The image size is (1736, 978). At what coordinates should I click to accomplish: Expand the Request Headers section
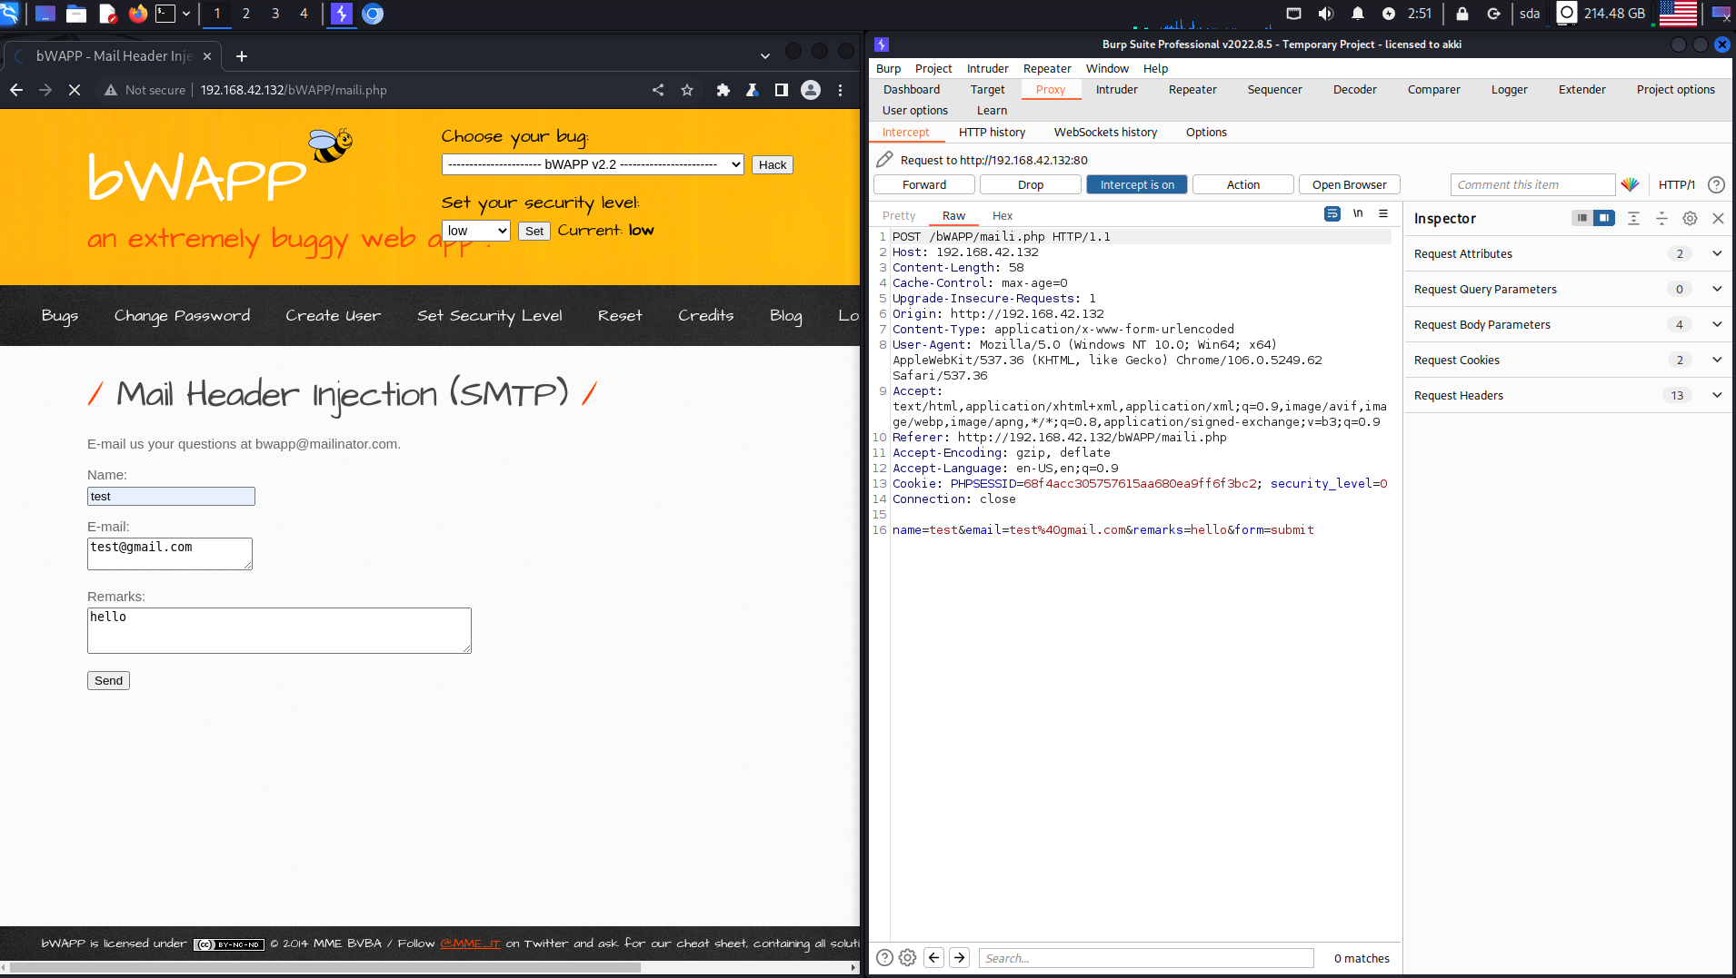pyautogui.click(x=1716, y=395)
